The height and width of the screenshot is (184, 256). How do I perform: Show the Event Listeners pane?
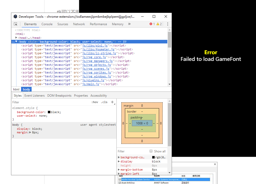pyautogui.click(x=34, y=96)
